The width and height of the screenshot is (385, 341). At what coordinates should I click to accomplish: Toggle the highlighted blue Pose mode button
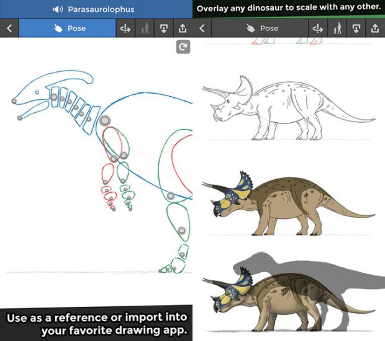point(67,29)
